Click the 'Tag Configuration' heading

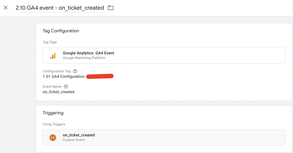coord(61,31)
